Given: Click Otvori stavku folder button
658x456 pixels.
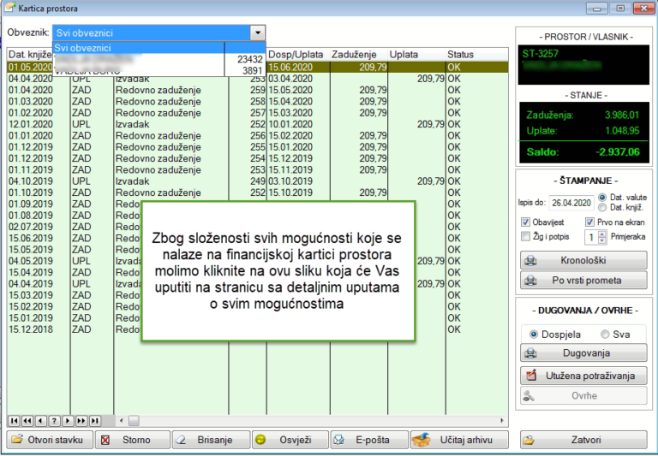Looking at the screenshot, I should pyautogui.click(x=50, y=440).
